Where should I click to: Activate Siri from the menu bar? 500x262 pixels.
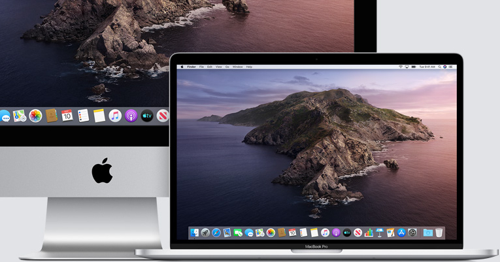point(445,67)
